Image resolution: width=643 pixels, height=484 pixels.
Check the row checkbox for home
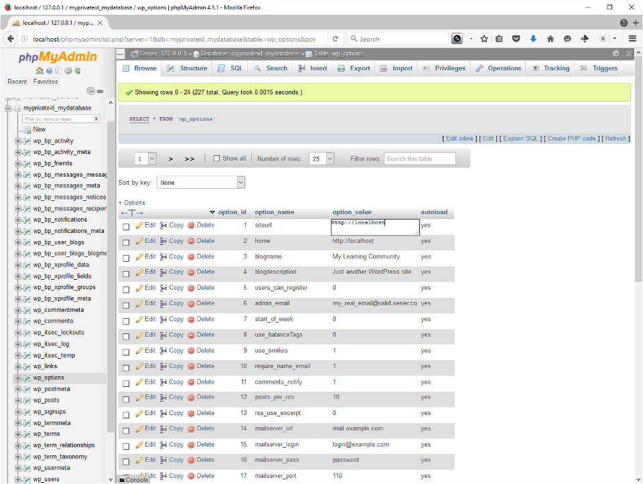126,242
